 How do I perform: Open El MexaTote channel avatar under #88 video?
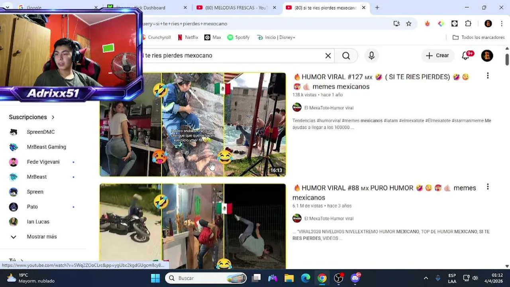coord(297,218)
